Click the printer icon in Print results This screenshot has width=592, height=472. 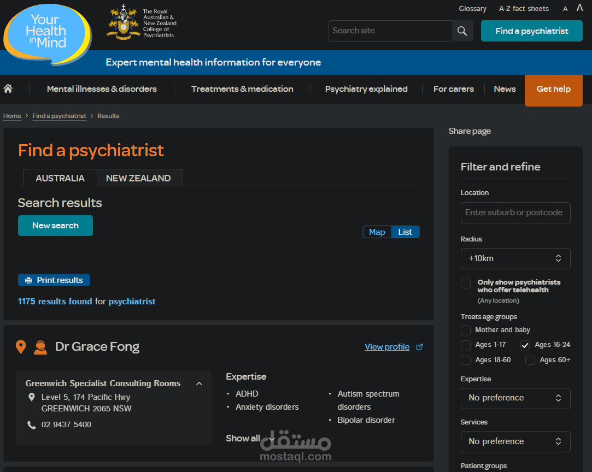[x=28, y=280]
